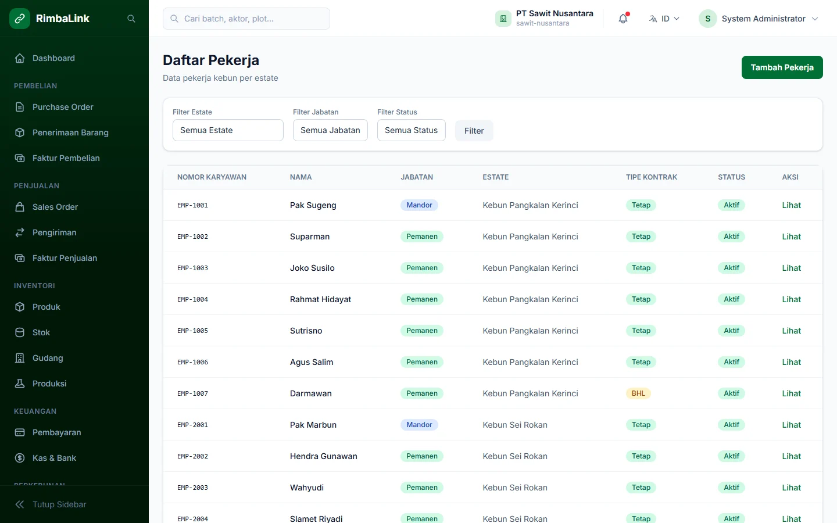Viewport: 837px width, 523px height.
Task: Click the Gudang building icon
Action: coord(20,358)
